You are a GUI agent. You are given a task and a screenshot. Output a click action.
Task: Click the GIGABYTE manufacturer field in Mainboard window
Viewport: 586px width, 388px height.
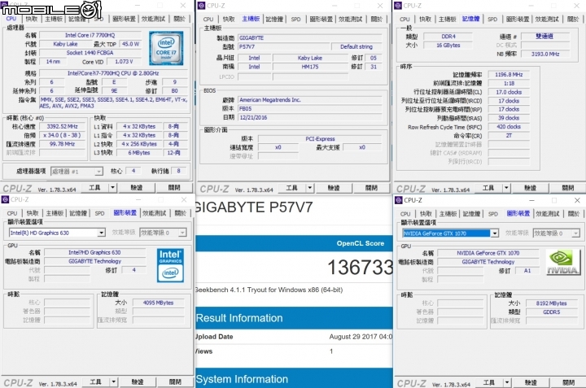[310, 37]
